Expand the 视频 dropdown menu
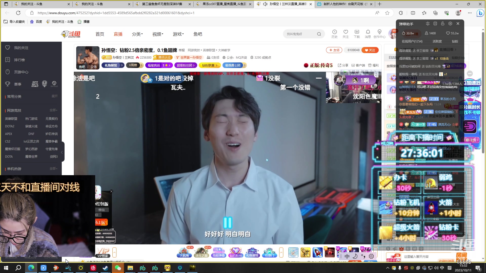486x273 pixels. 158,34
